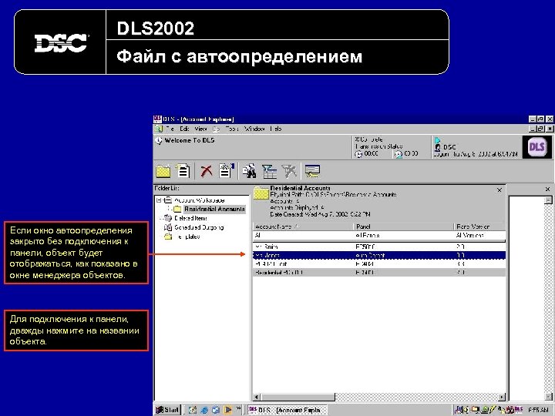555x416 pixels.
Task: Click the media player quick launch icon
Action: pos(227,410)
